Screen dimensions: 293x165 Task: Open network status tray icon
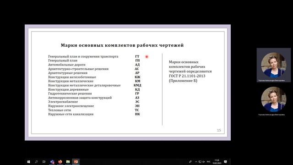[200, 162]
